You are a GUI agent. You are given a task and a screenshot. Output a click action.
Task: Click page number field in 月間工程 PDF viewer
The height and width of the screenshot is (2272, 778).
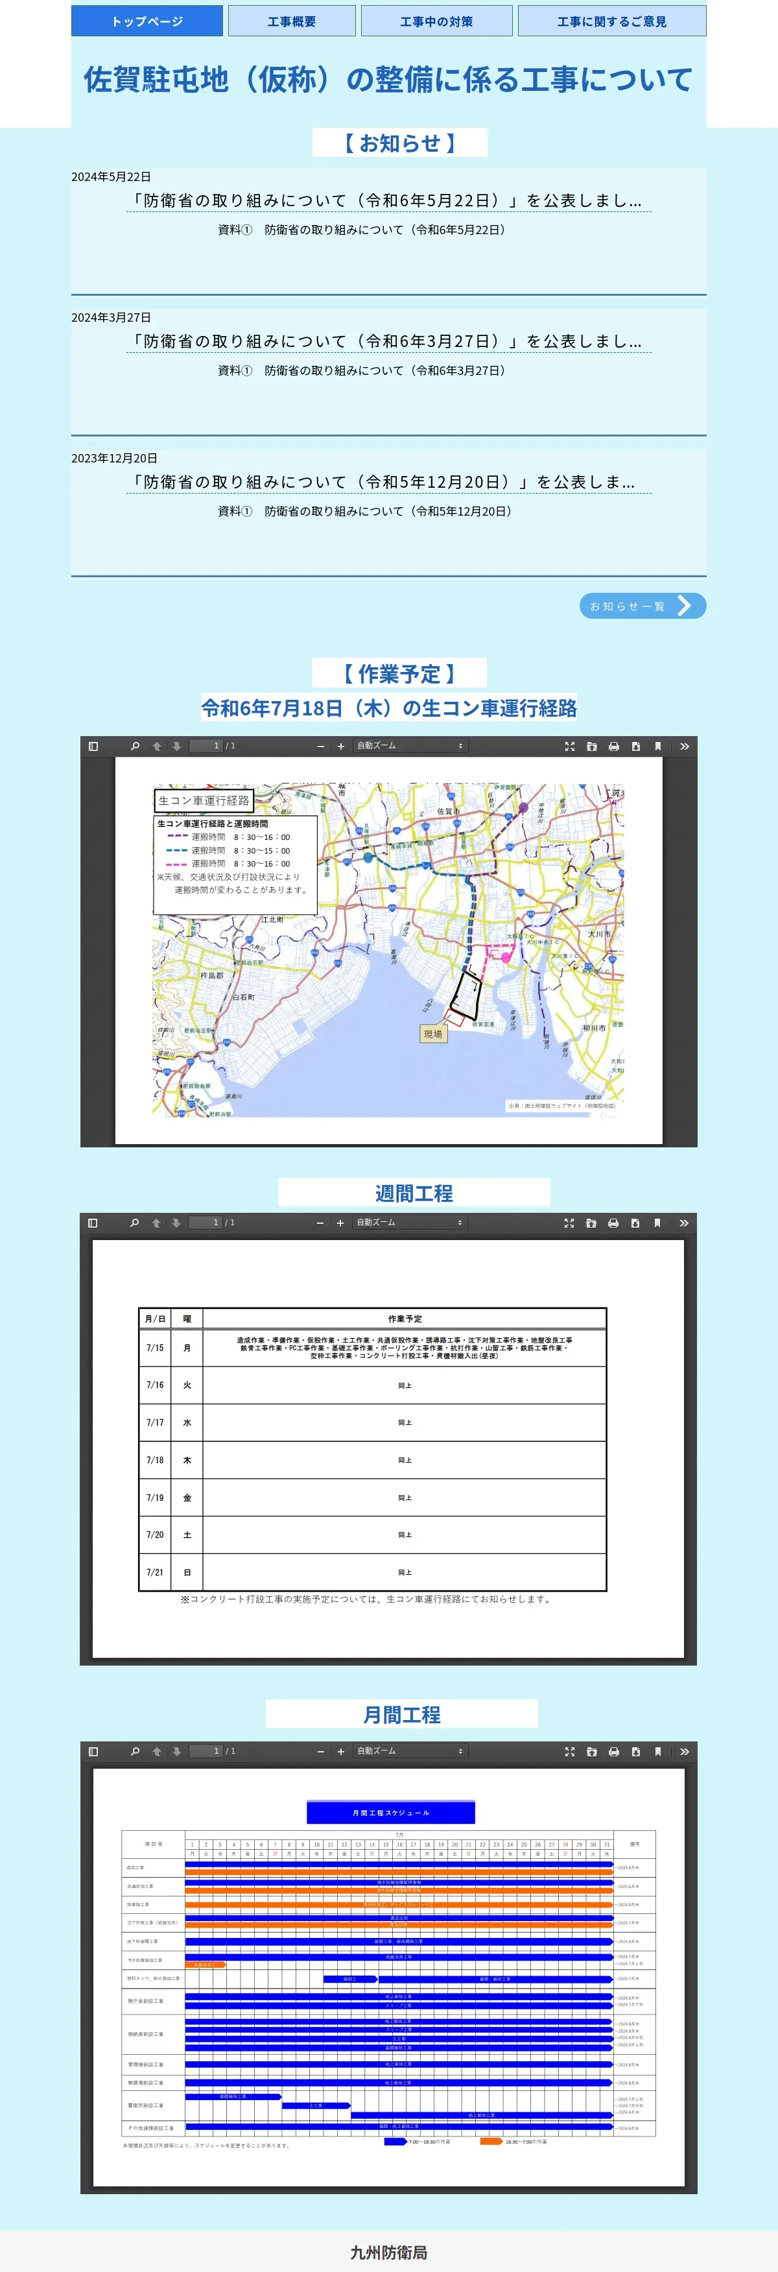206,1752
